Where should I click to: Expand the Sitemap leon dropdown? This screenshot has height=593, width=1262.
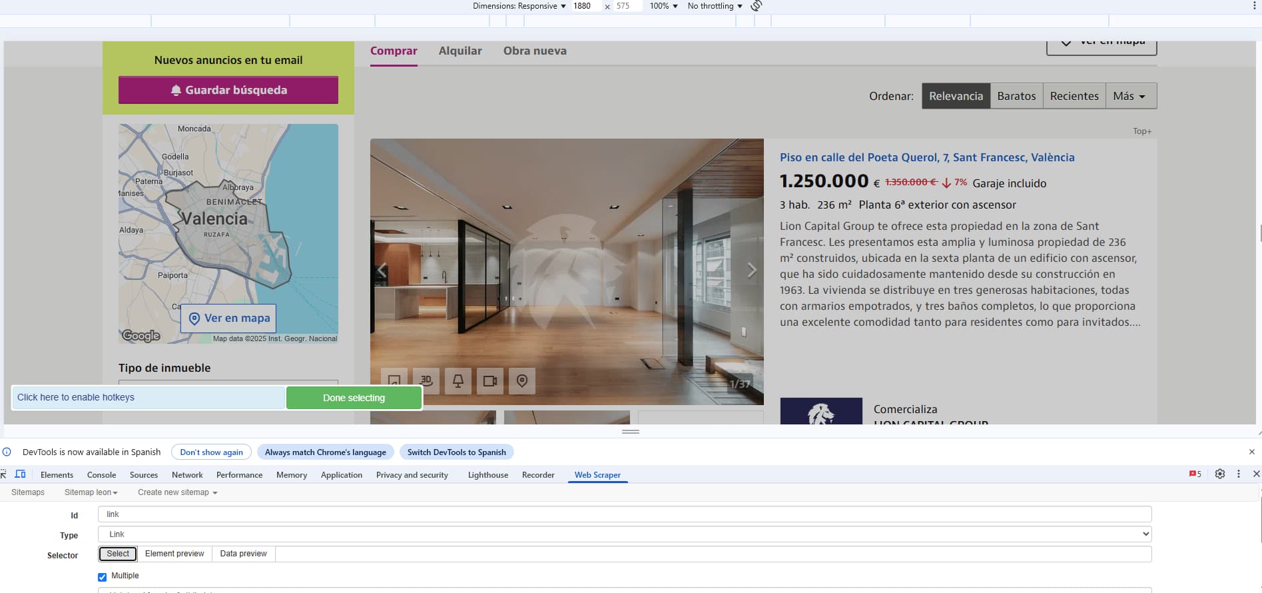pos(91,492)
